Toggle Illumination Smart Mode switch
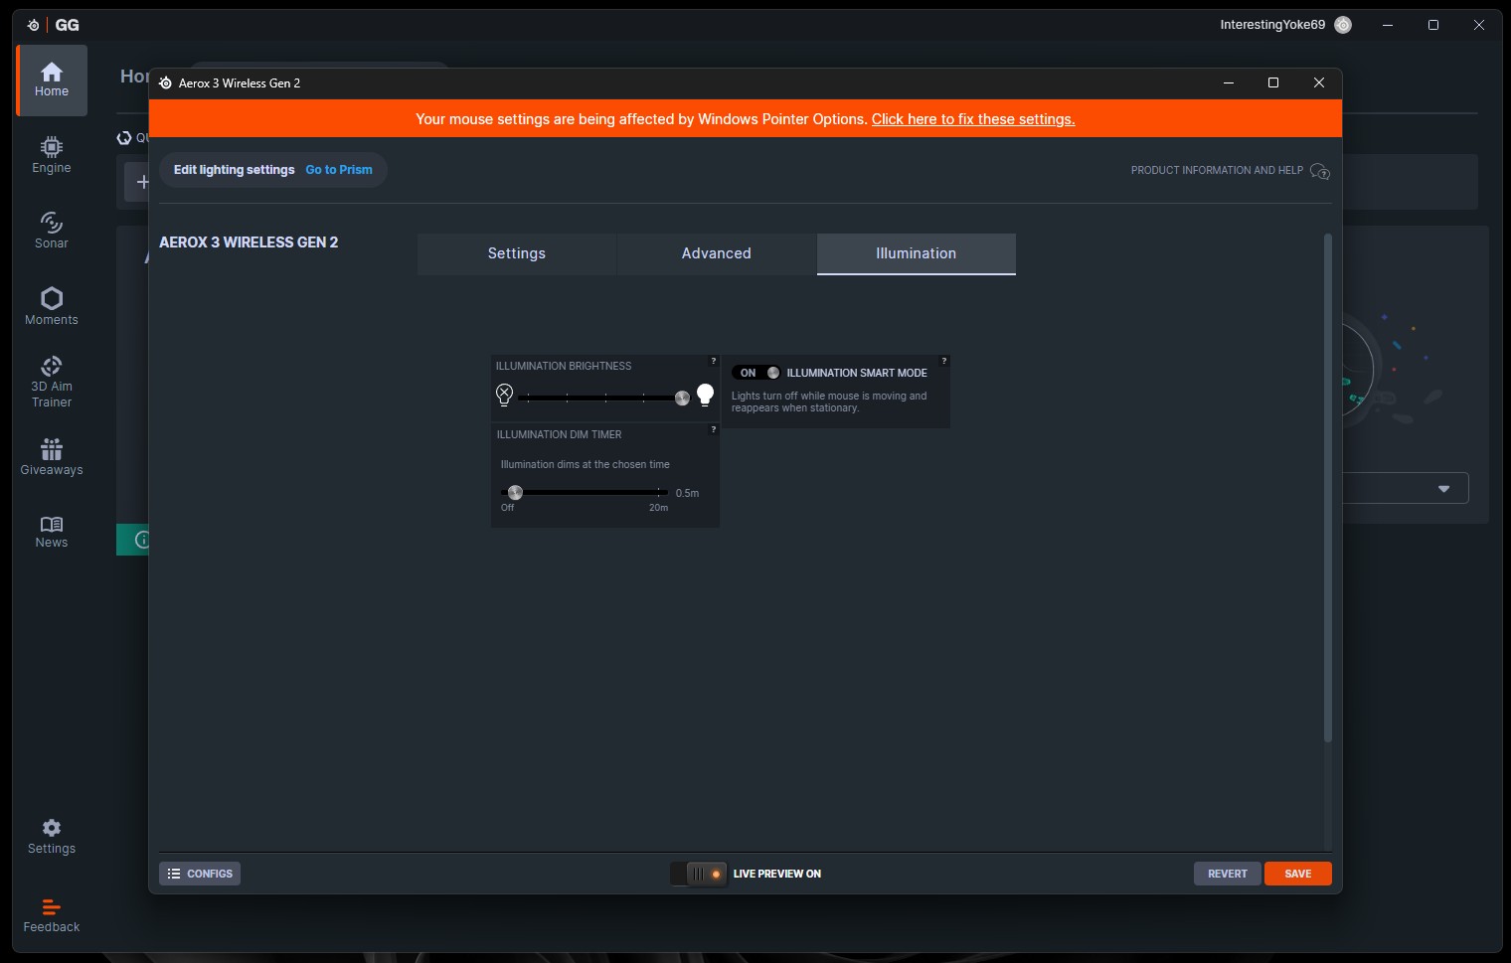1511x963 pixels. pos(757,373)
